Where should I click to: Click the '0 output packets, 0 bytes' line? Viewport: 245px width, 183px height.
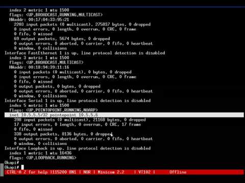(57, 86)
